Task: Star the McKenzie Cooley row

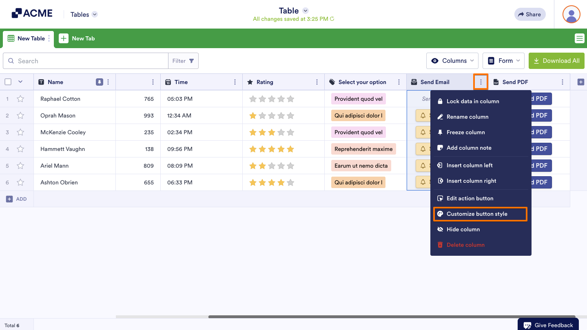Action: [20, 132]
